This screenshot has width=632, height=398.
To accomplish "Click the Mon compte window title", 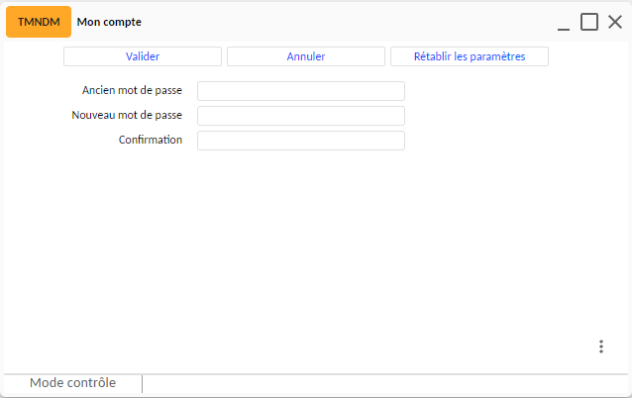I will point(109,22).
